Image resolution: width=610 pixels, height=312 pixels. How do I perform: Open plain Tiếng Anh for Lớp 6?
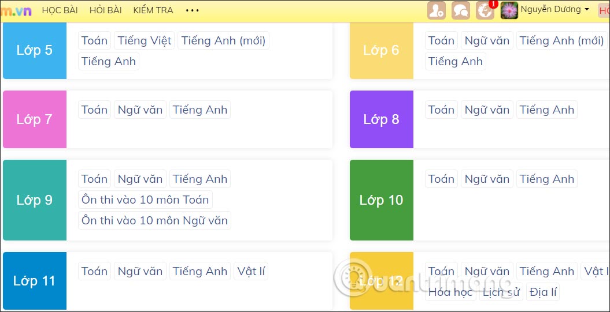coord(456,61)
